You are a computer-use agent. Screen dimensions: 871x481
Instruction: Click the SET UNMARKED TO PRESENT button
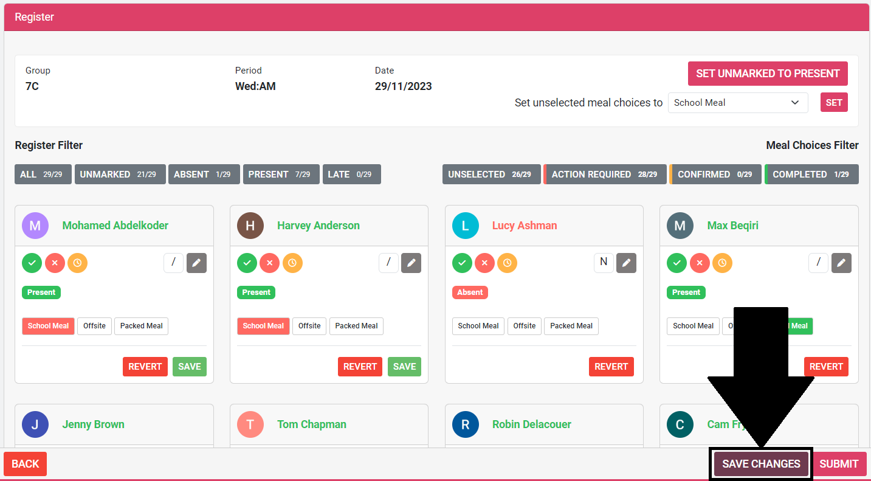[x=767, y=74]
